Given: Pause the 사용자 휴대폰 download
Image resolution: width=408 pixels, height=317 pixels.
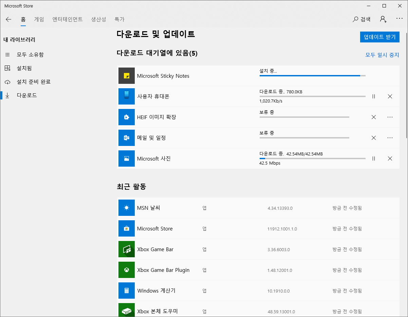Looking at the screenshot, I should (374, 96).
